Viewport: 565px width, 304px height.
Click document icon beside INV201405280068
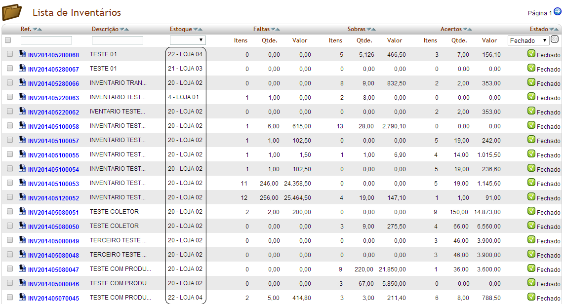[x=22, y=54]
